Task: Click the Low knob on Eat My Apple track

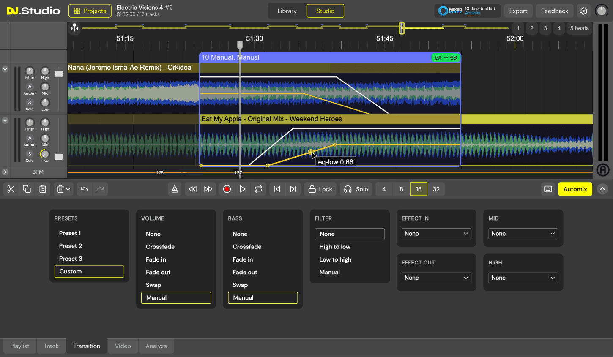Action: 45,154
